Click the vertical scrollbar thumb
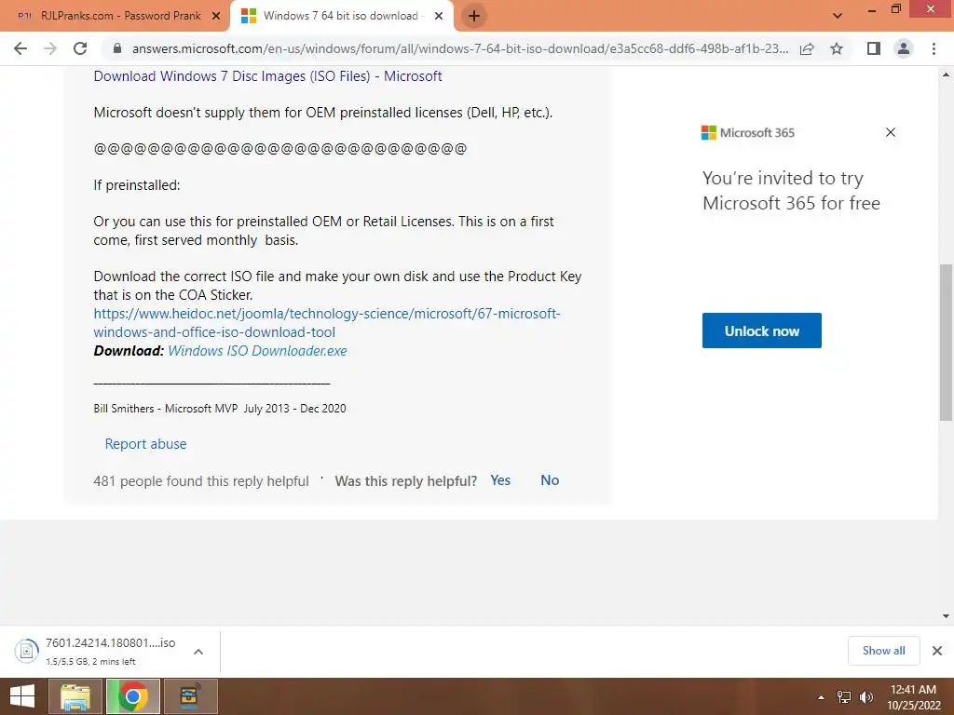This screenshot has height=715, width=954. tap(946, 342)
